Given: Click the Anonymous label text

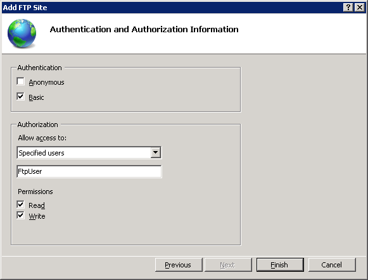Looking at the screenshot, I should (46, 82).
